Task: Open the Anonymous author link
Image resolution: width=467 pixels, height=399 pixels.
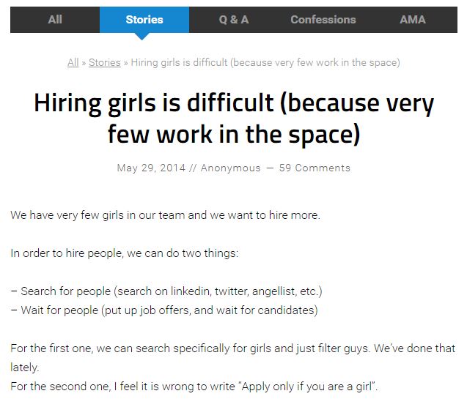Action: click(x=230, y=168)
